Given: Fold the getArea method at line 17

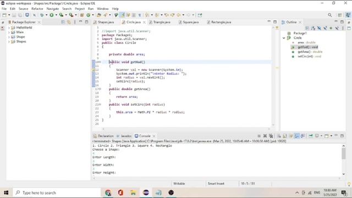Looking at the screenshot, I should tap(100, 89).
